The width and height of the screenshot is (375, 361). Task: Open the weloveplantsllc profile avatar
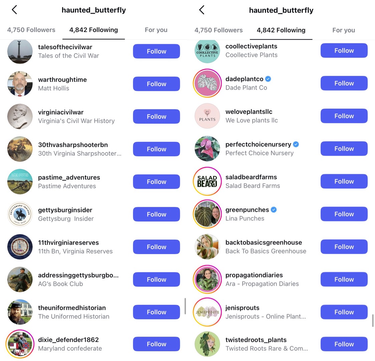[207, 116]
